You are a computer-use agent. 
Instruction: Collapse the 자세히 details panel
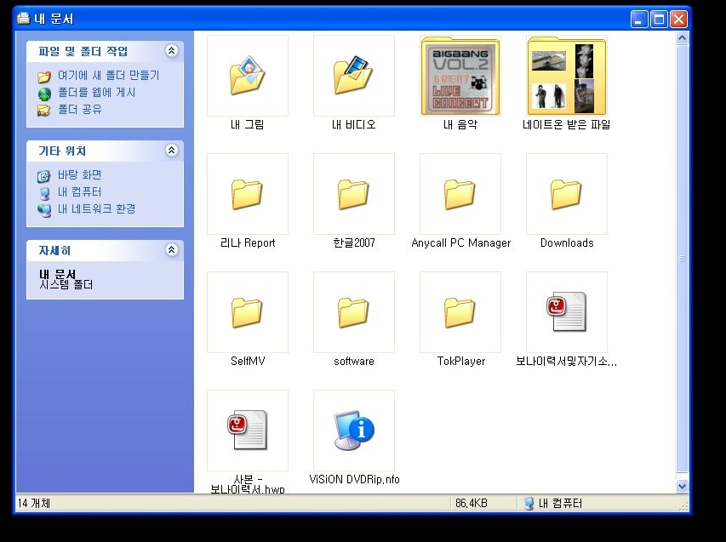pos(171,250)
